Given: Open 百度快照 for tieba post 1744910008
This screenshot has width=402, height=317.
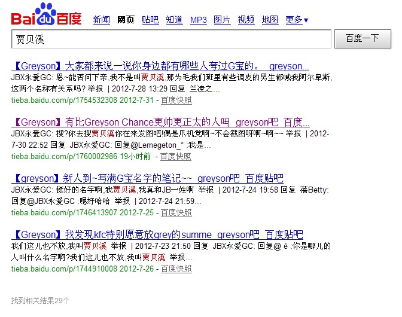Looking at the screenshot, I should coord(176,269).
